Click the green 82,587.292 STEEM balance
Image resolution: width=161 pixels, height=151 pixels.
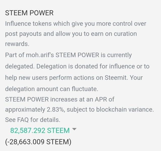40,130
